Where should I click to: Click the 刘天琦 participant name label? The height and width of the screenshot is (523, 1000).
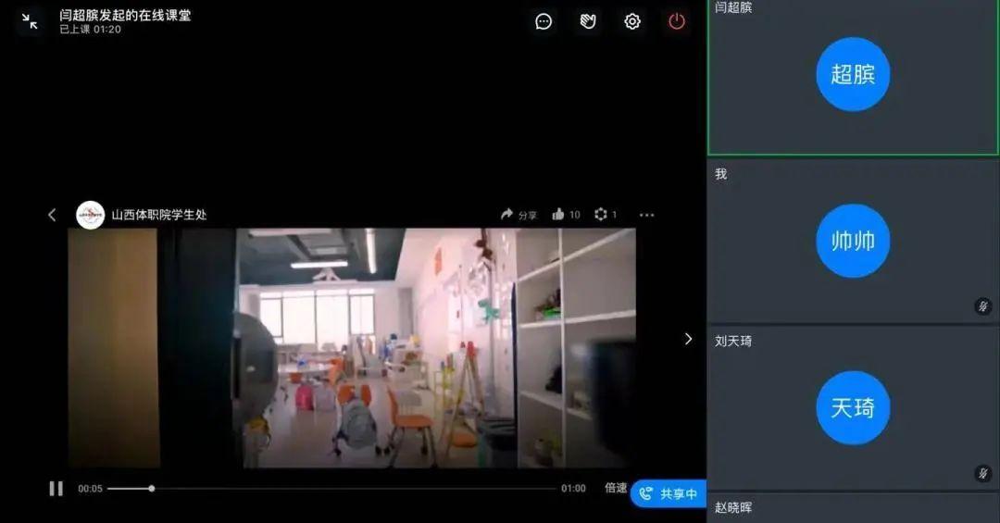(x=733, y=342)
